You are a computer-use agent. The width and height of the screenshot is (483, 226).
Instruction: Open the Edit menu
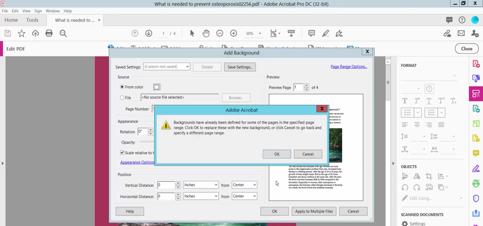click(15, 11)
